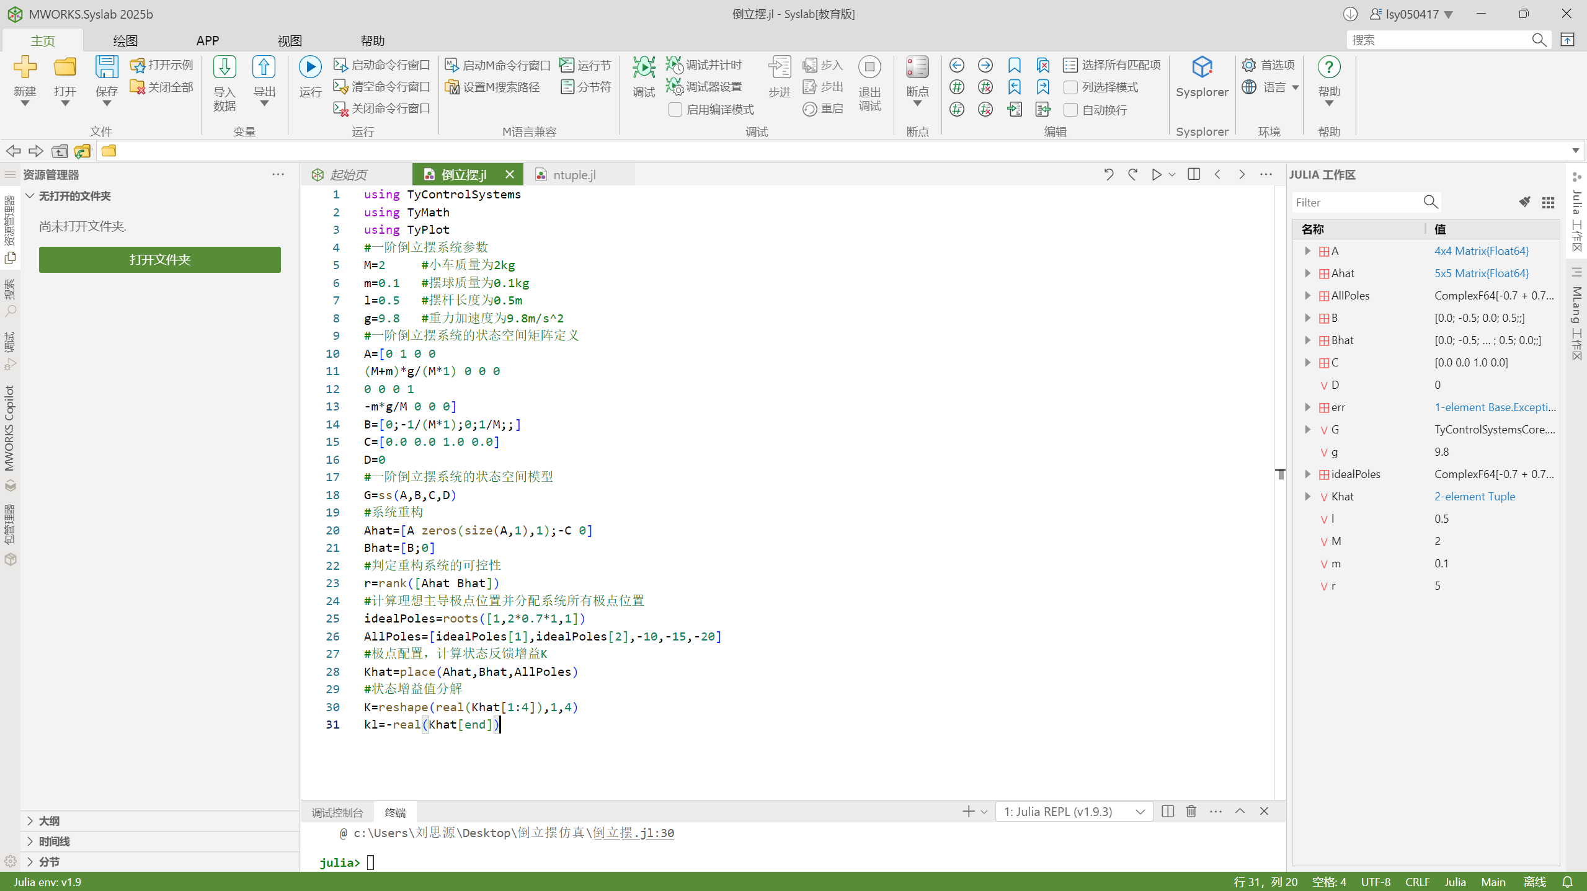Click the 步进 step-over icon

coord(780,67)
